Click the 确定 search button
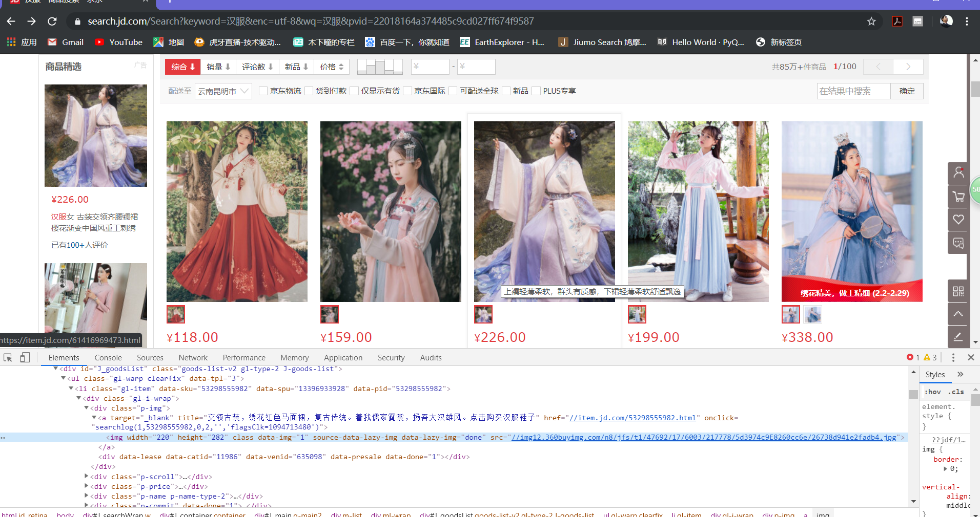 point(907,91)
